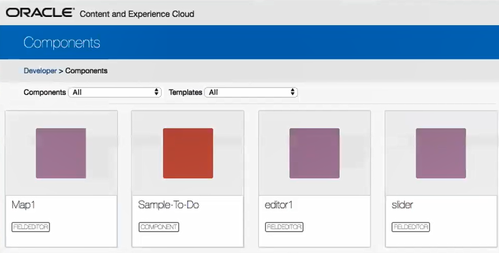Click the editor1 component name
This screenshot has height=253, width=499.
pos(279,205)
